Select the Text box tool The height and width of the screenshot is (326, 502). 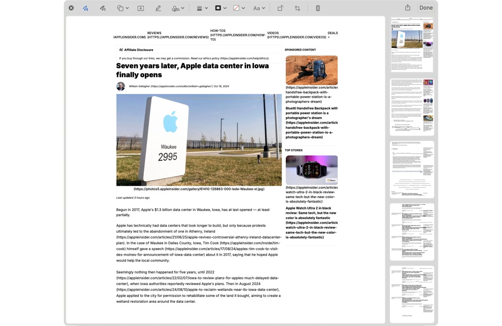[x=140, y=8]
